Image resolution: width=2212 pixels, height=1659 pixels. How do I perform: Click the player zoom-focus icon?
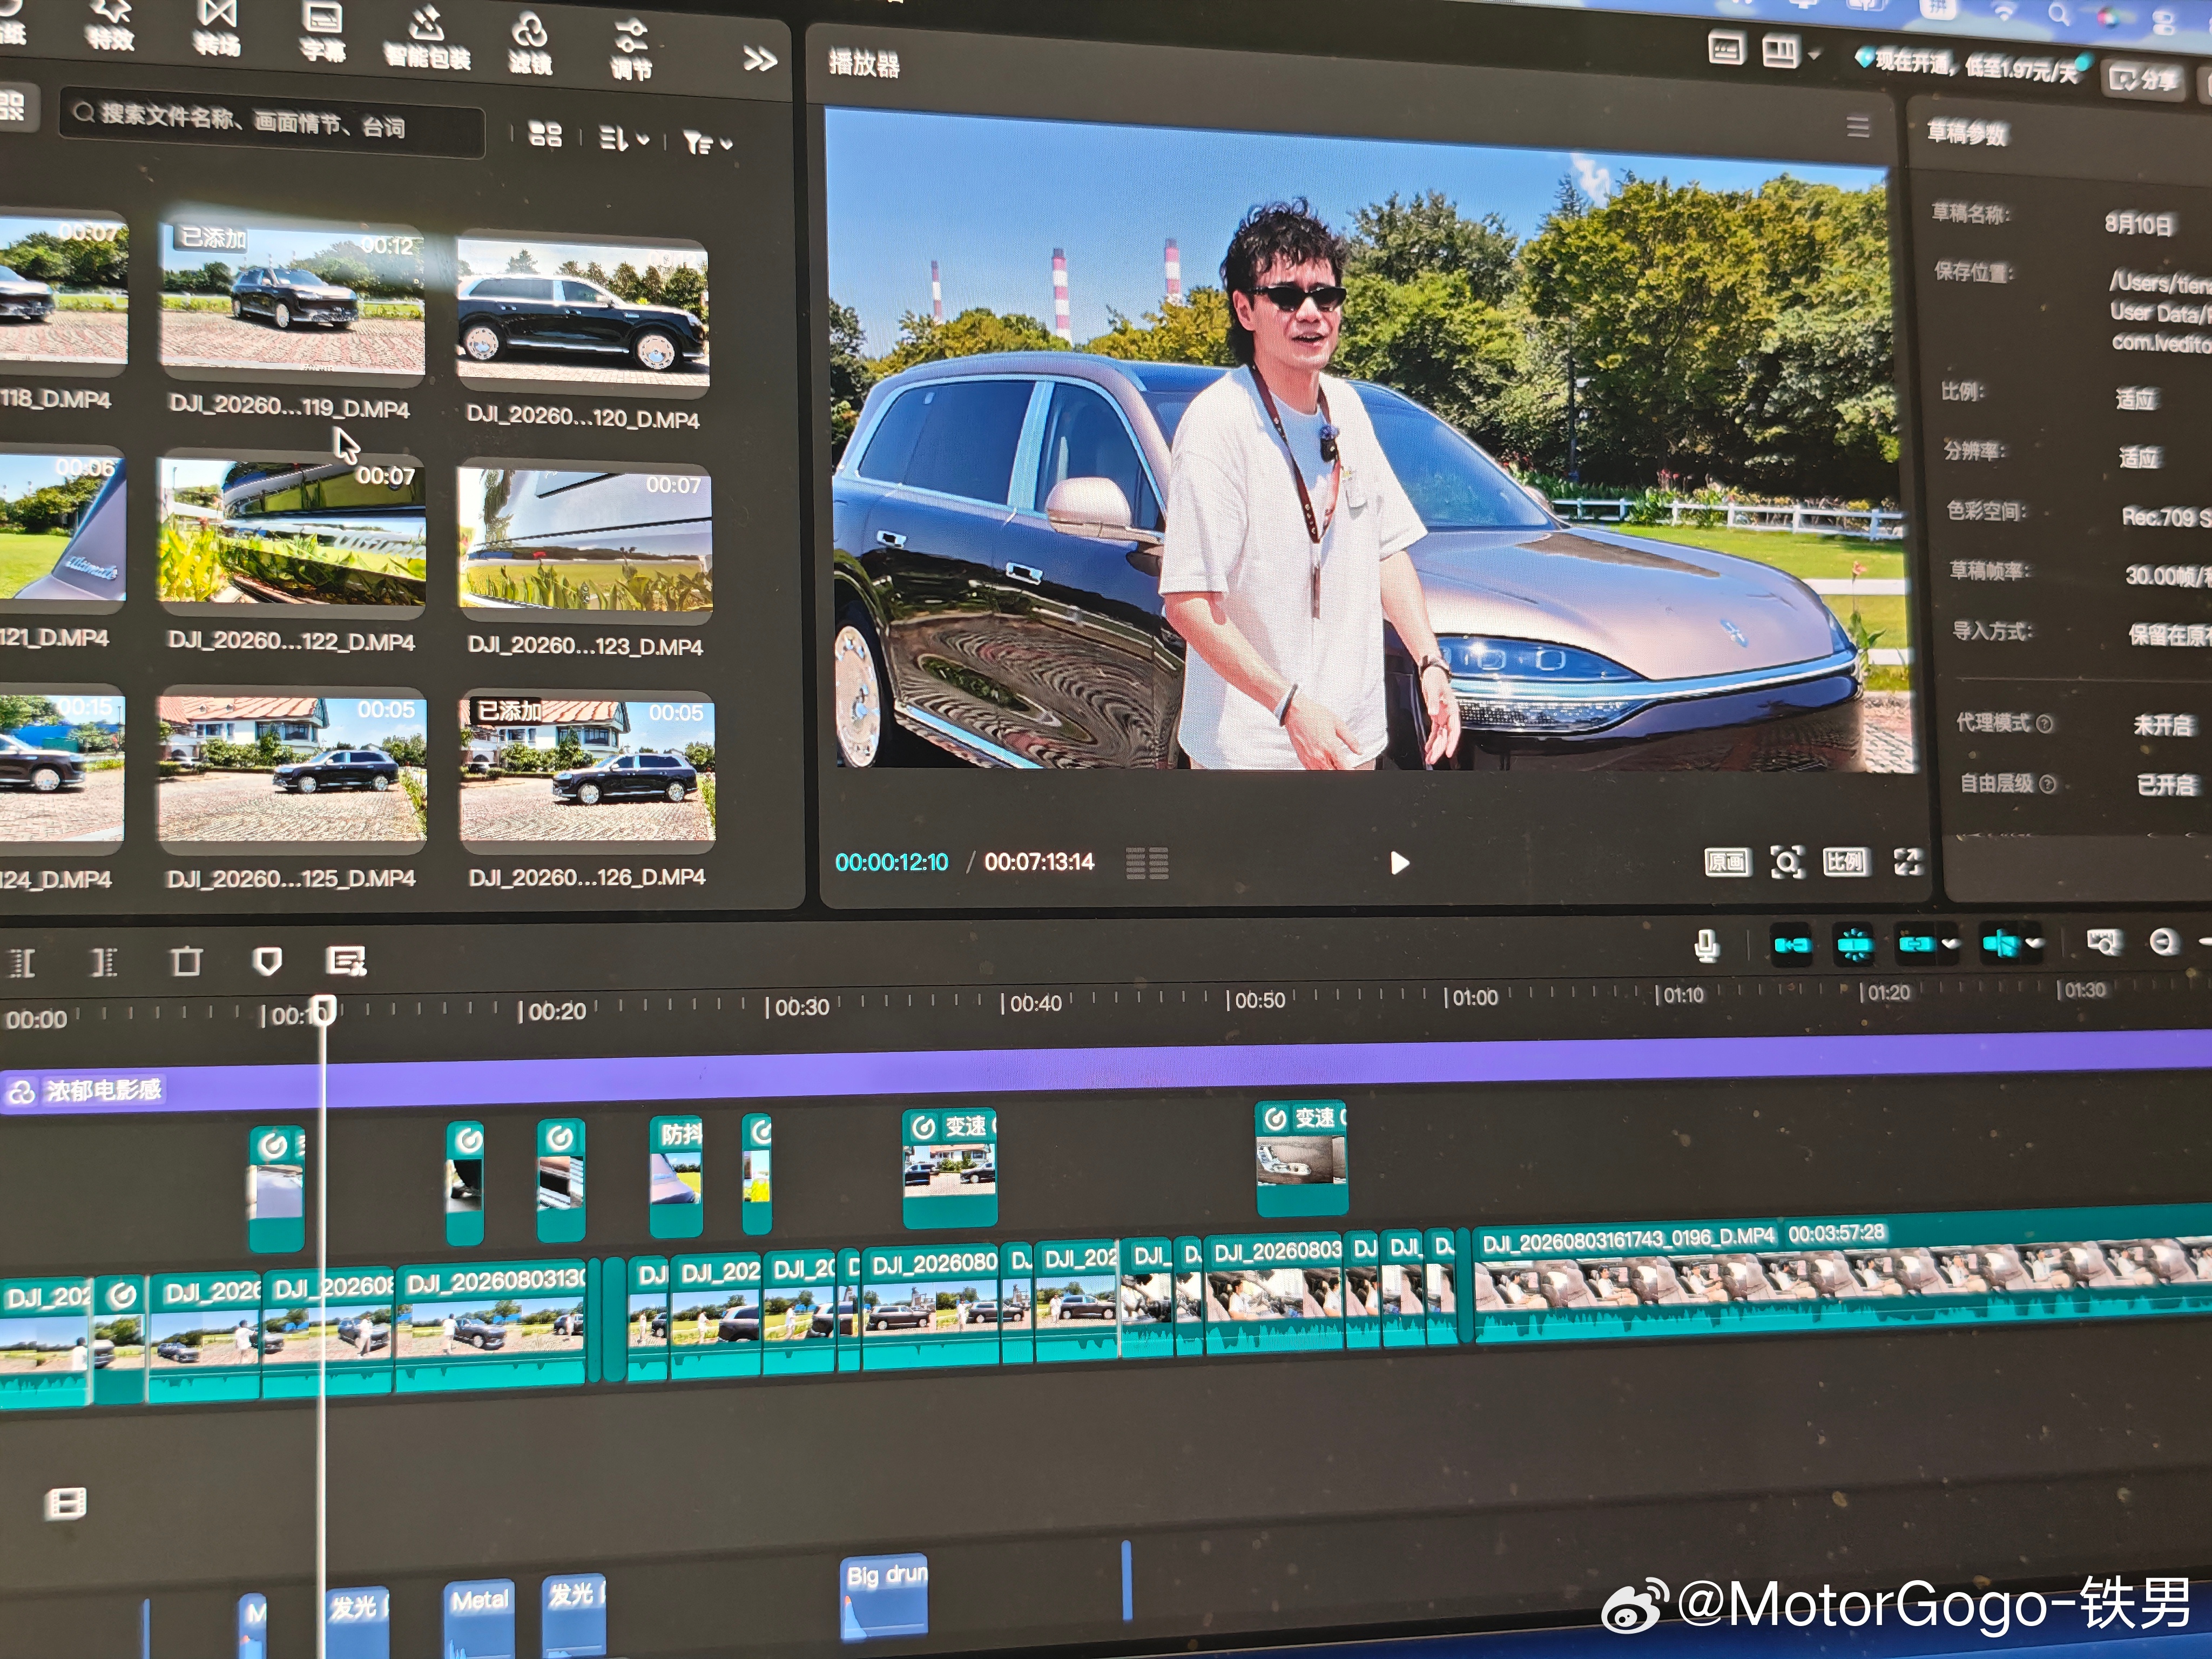click(x=1787, y=862)
